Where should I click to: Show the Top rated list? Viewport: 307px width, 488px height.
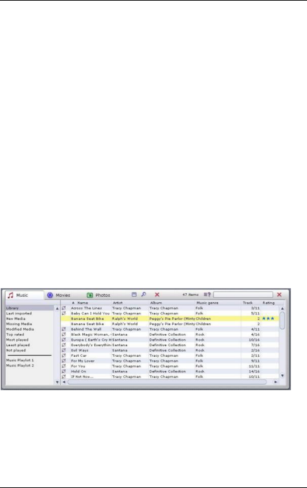pyautogui.click(x=15, y=335)
